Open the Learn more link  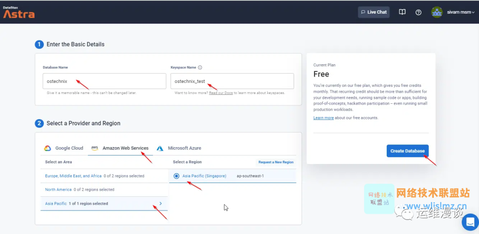[323, 118]
